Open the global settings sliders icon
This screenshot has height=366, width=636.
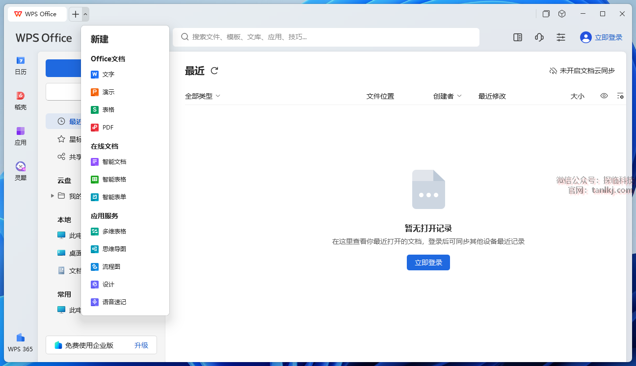[561, 37]
